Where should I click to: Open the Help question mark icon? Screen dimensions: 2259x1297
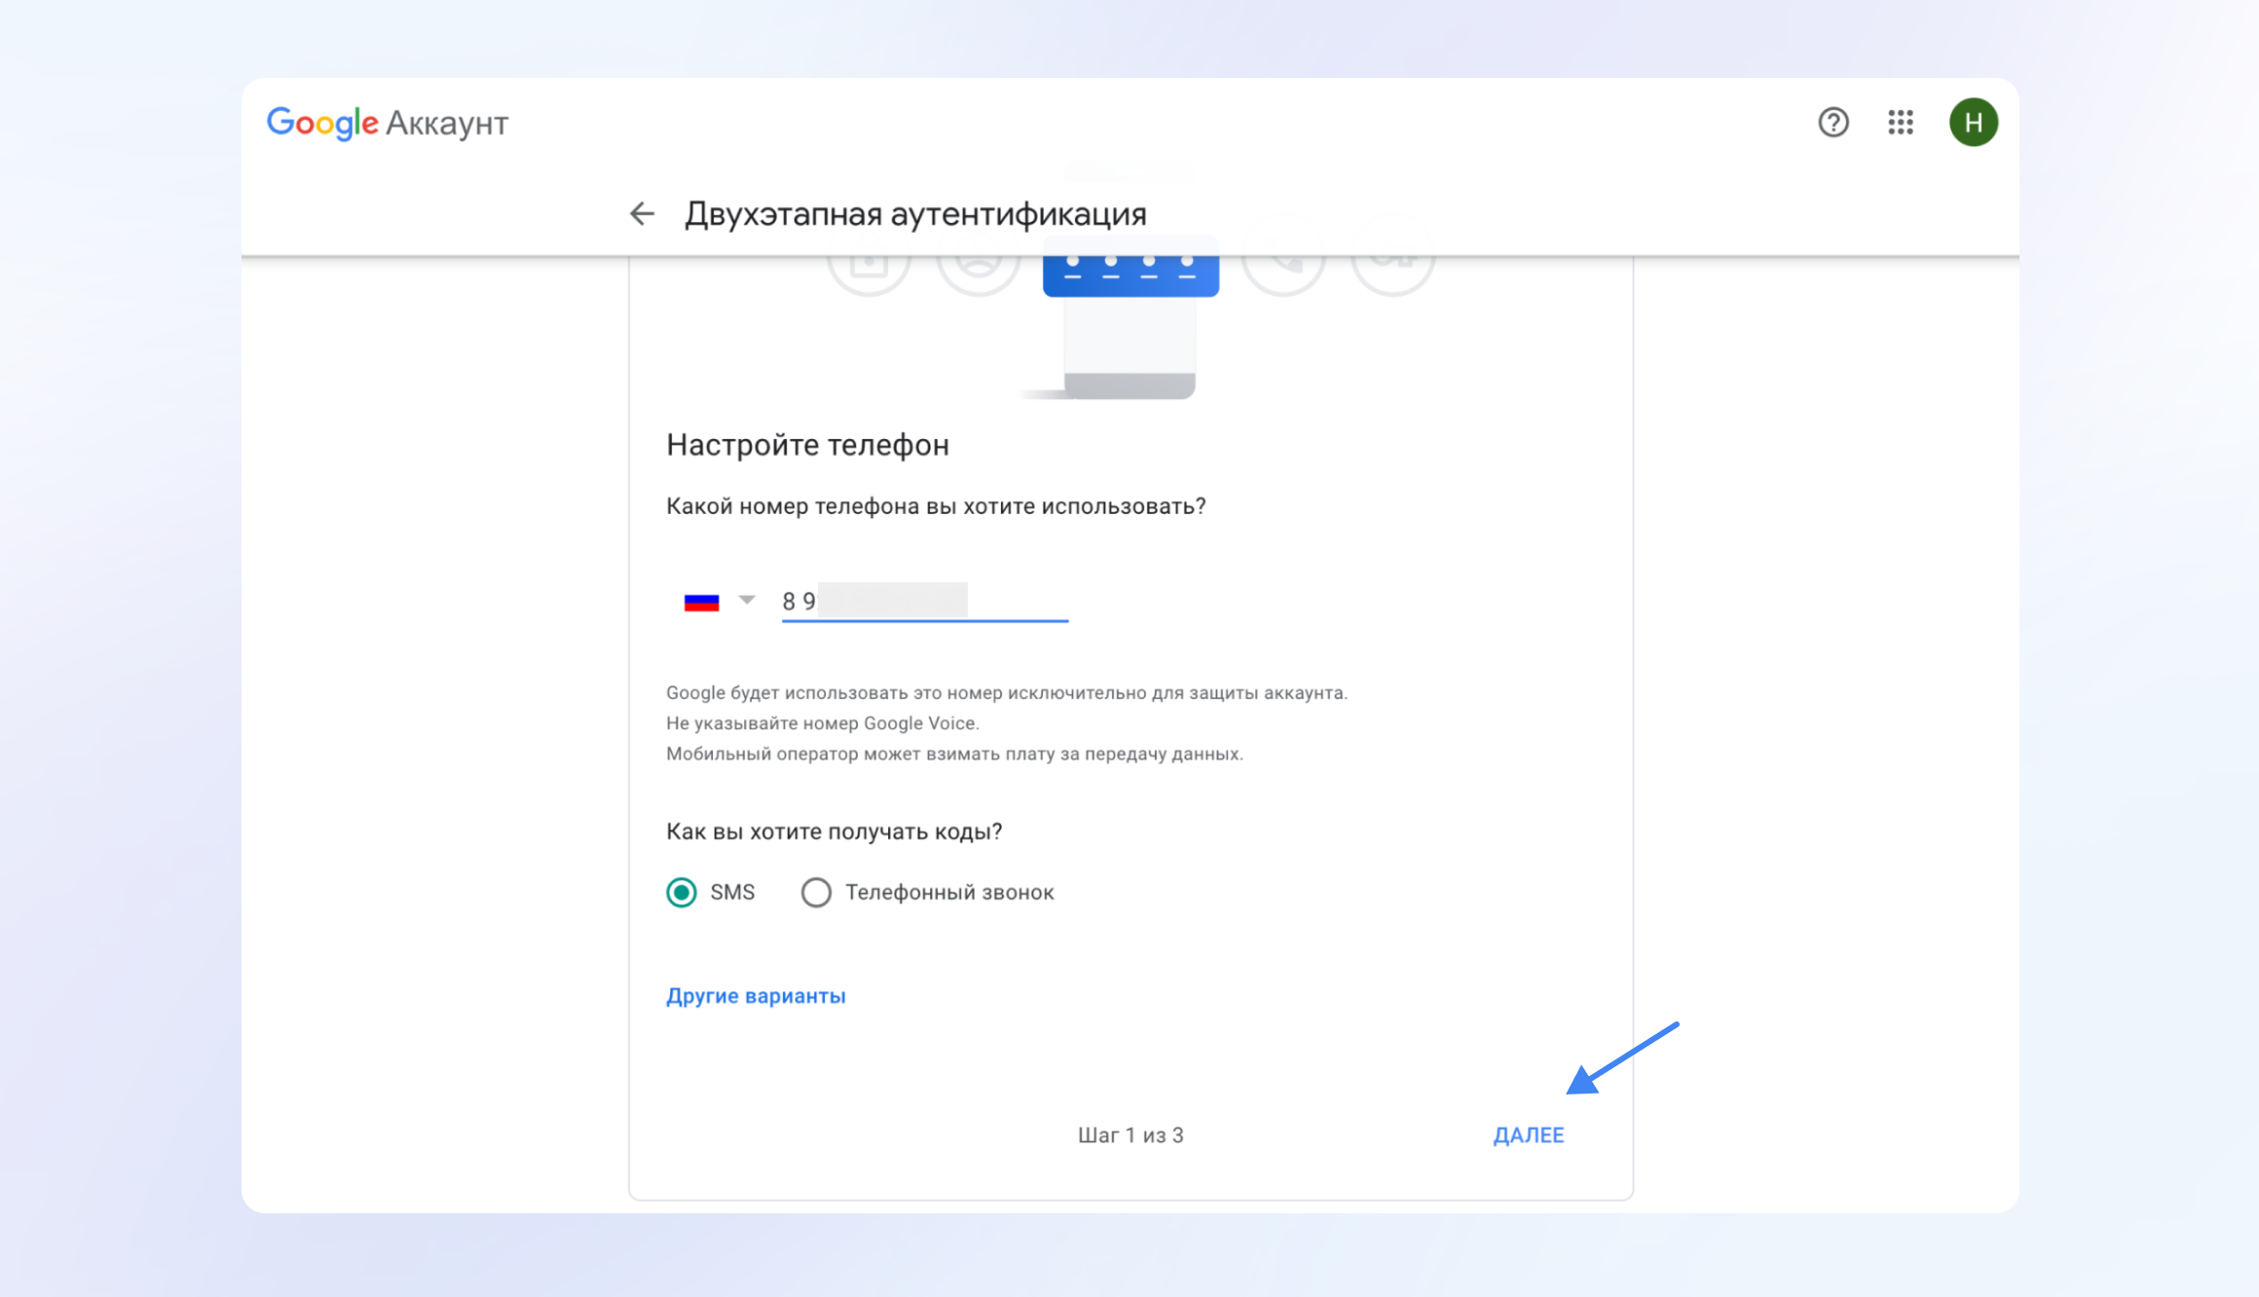click(1833, 123)
